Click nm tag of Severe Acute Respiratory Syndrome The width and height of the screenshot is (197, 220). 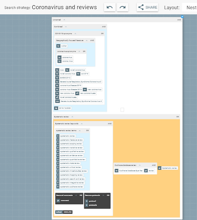(x=58, y=101)
